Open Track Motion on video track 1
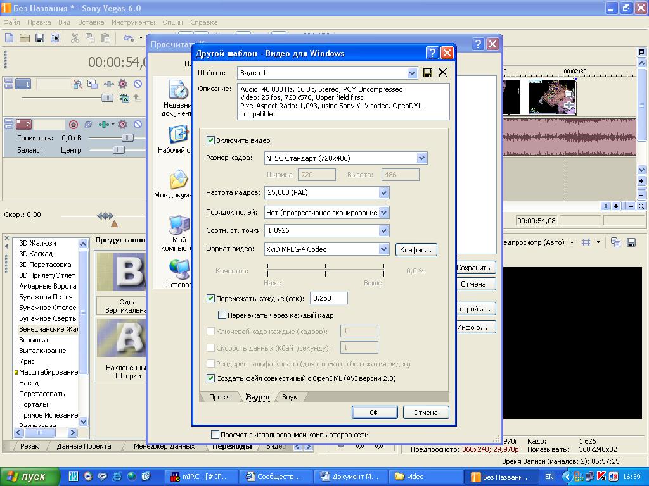 [x=93, y=84]
